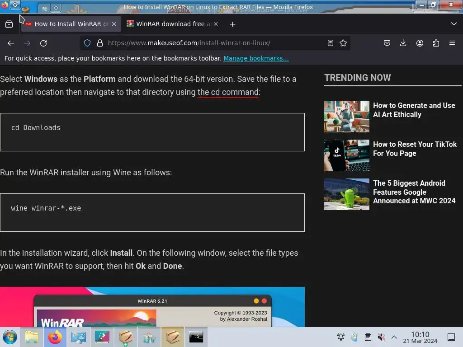The width and height of the screenshot is (463, 347).
Task: Open the Discover software center taskbar icon
Action: [x=102, y=337]
